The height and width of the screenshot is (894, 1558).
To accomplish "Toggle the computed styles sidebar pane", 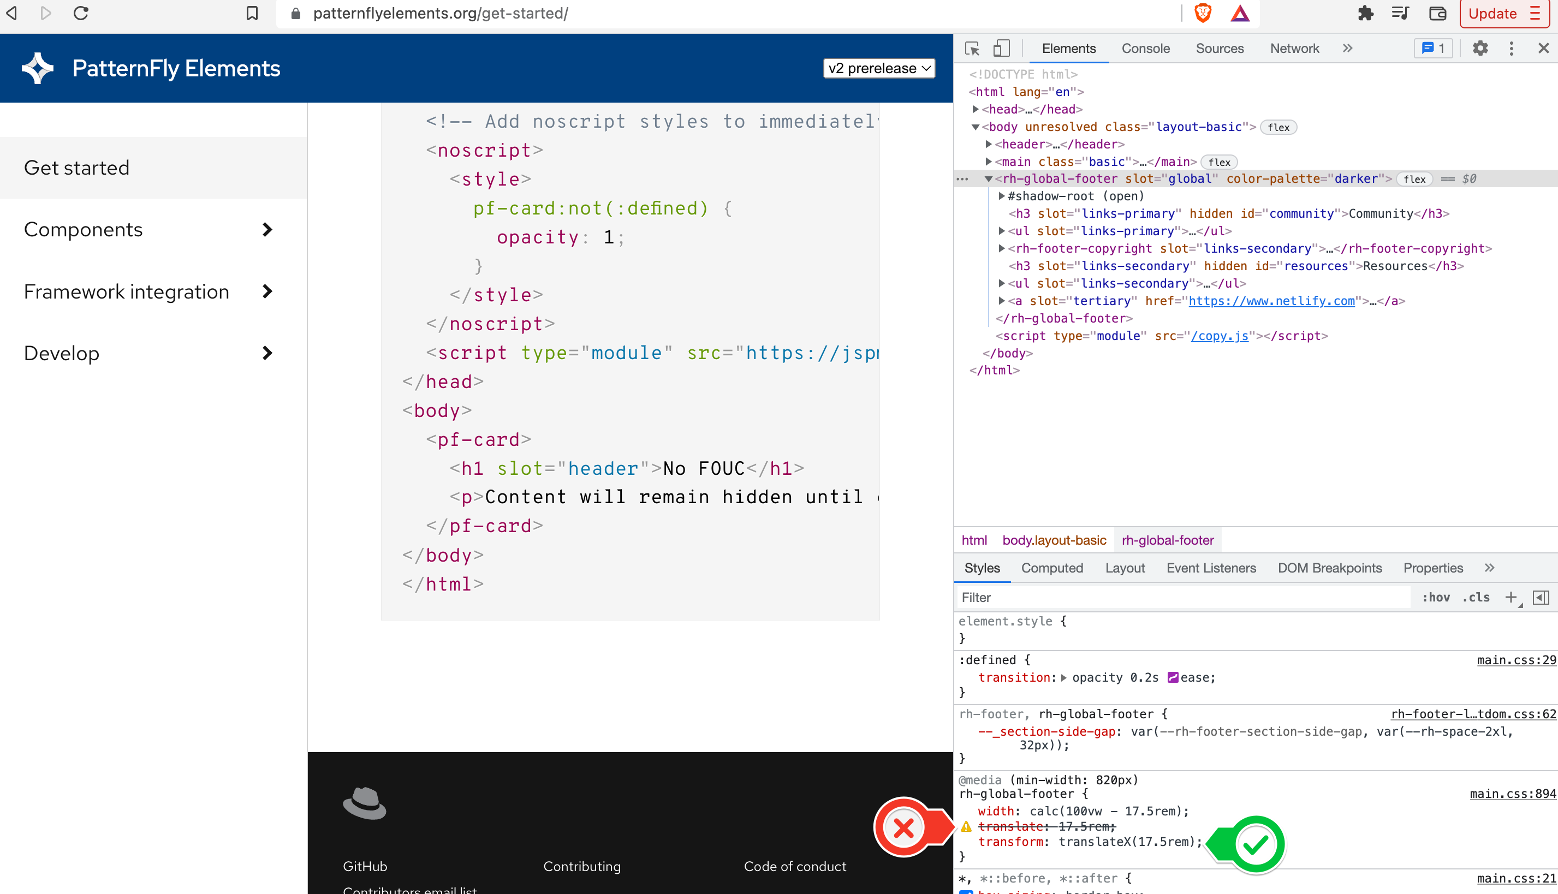I will pyautogui.click(x=1541, y=597).
